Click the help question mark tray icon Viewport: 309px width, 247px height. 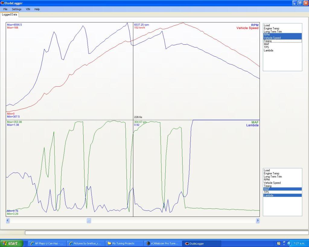click(x=279, y=243)
